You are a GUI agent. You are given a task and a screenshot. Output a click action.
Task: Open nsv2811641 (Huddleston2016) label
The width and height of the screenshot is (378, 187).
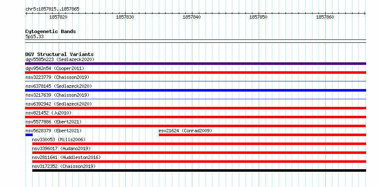click(x=66, y=157)
